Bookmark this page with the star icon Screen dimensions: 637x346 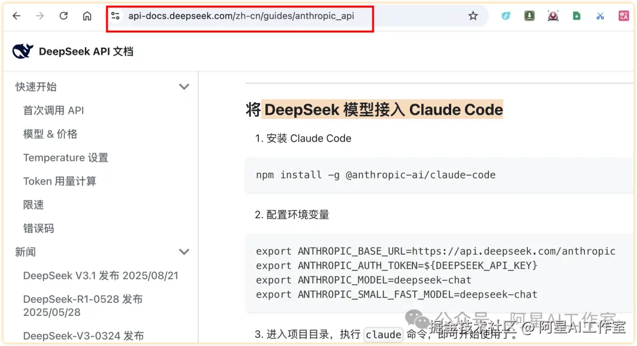coord(473,16)
